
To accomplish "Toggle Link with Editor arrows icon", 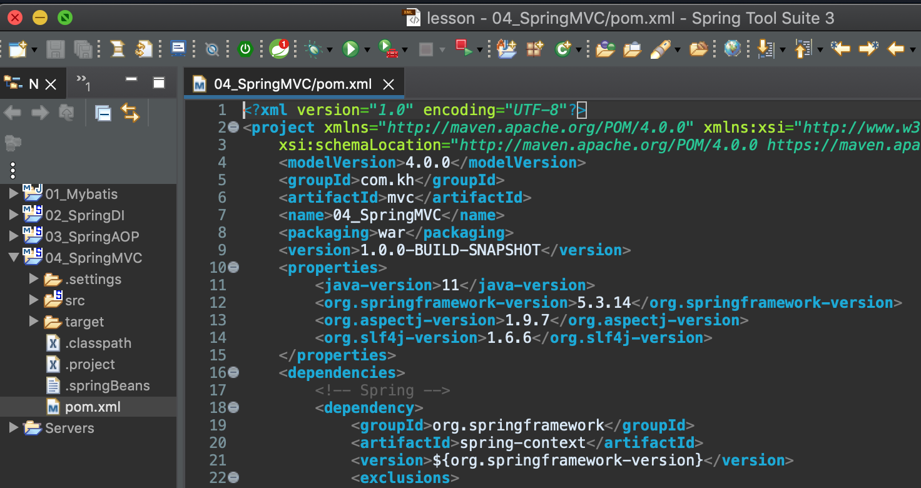I will pos(130,113).
